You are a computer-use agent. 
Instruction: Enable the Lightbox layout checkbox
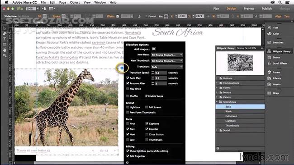[128, 107]
